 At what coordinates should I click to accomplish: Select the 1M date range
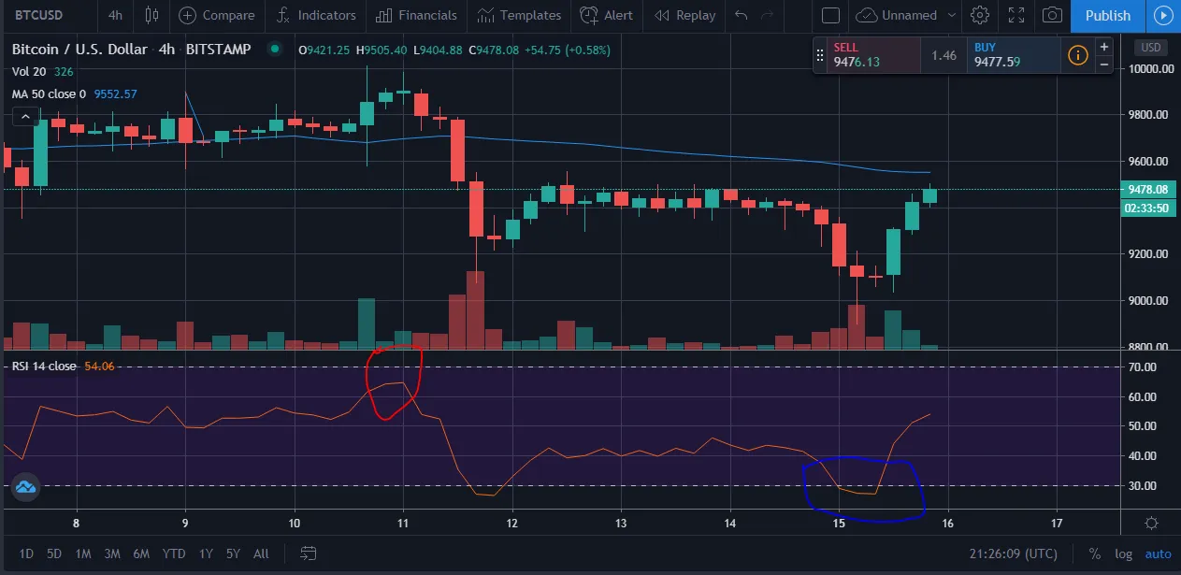point(82,553)
